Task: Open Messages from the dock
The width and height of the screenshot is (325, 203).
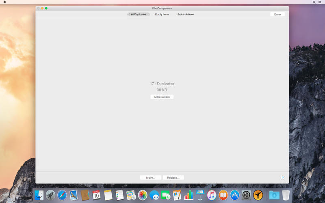Action: pos(154,195)
